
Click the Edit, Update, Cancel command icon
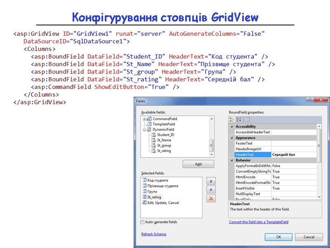click(144, 203)
